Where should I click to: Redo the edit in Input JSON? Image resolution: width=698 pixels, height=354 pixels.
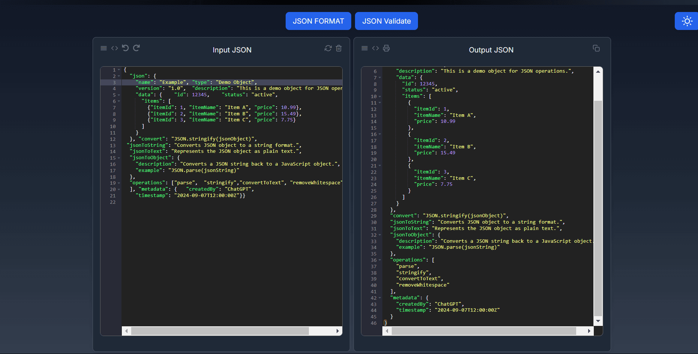pos(136,48)
